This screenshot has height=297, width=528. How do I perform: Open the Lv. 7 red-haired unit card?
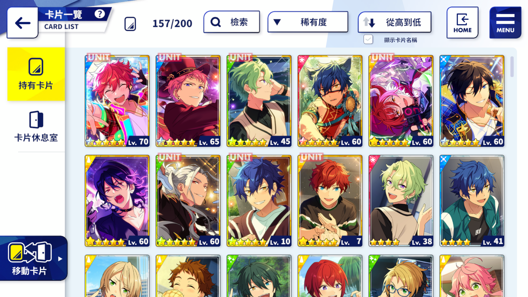pyautogui.click(x=330, y=201)
